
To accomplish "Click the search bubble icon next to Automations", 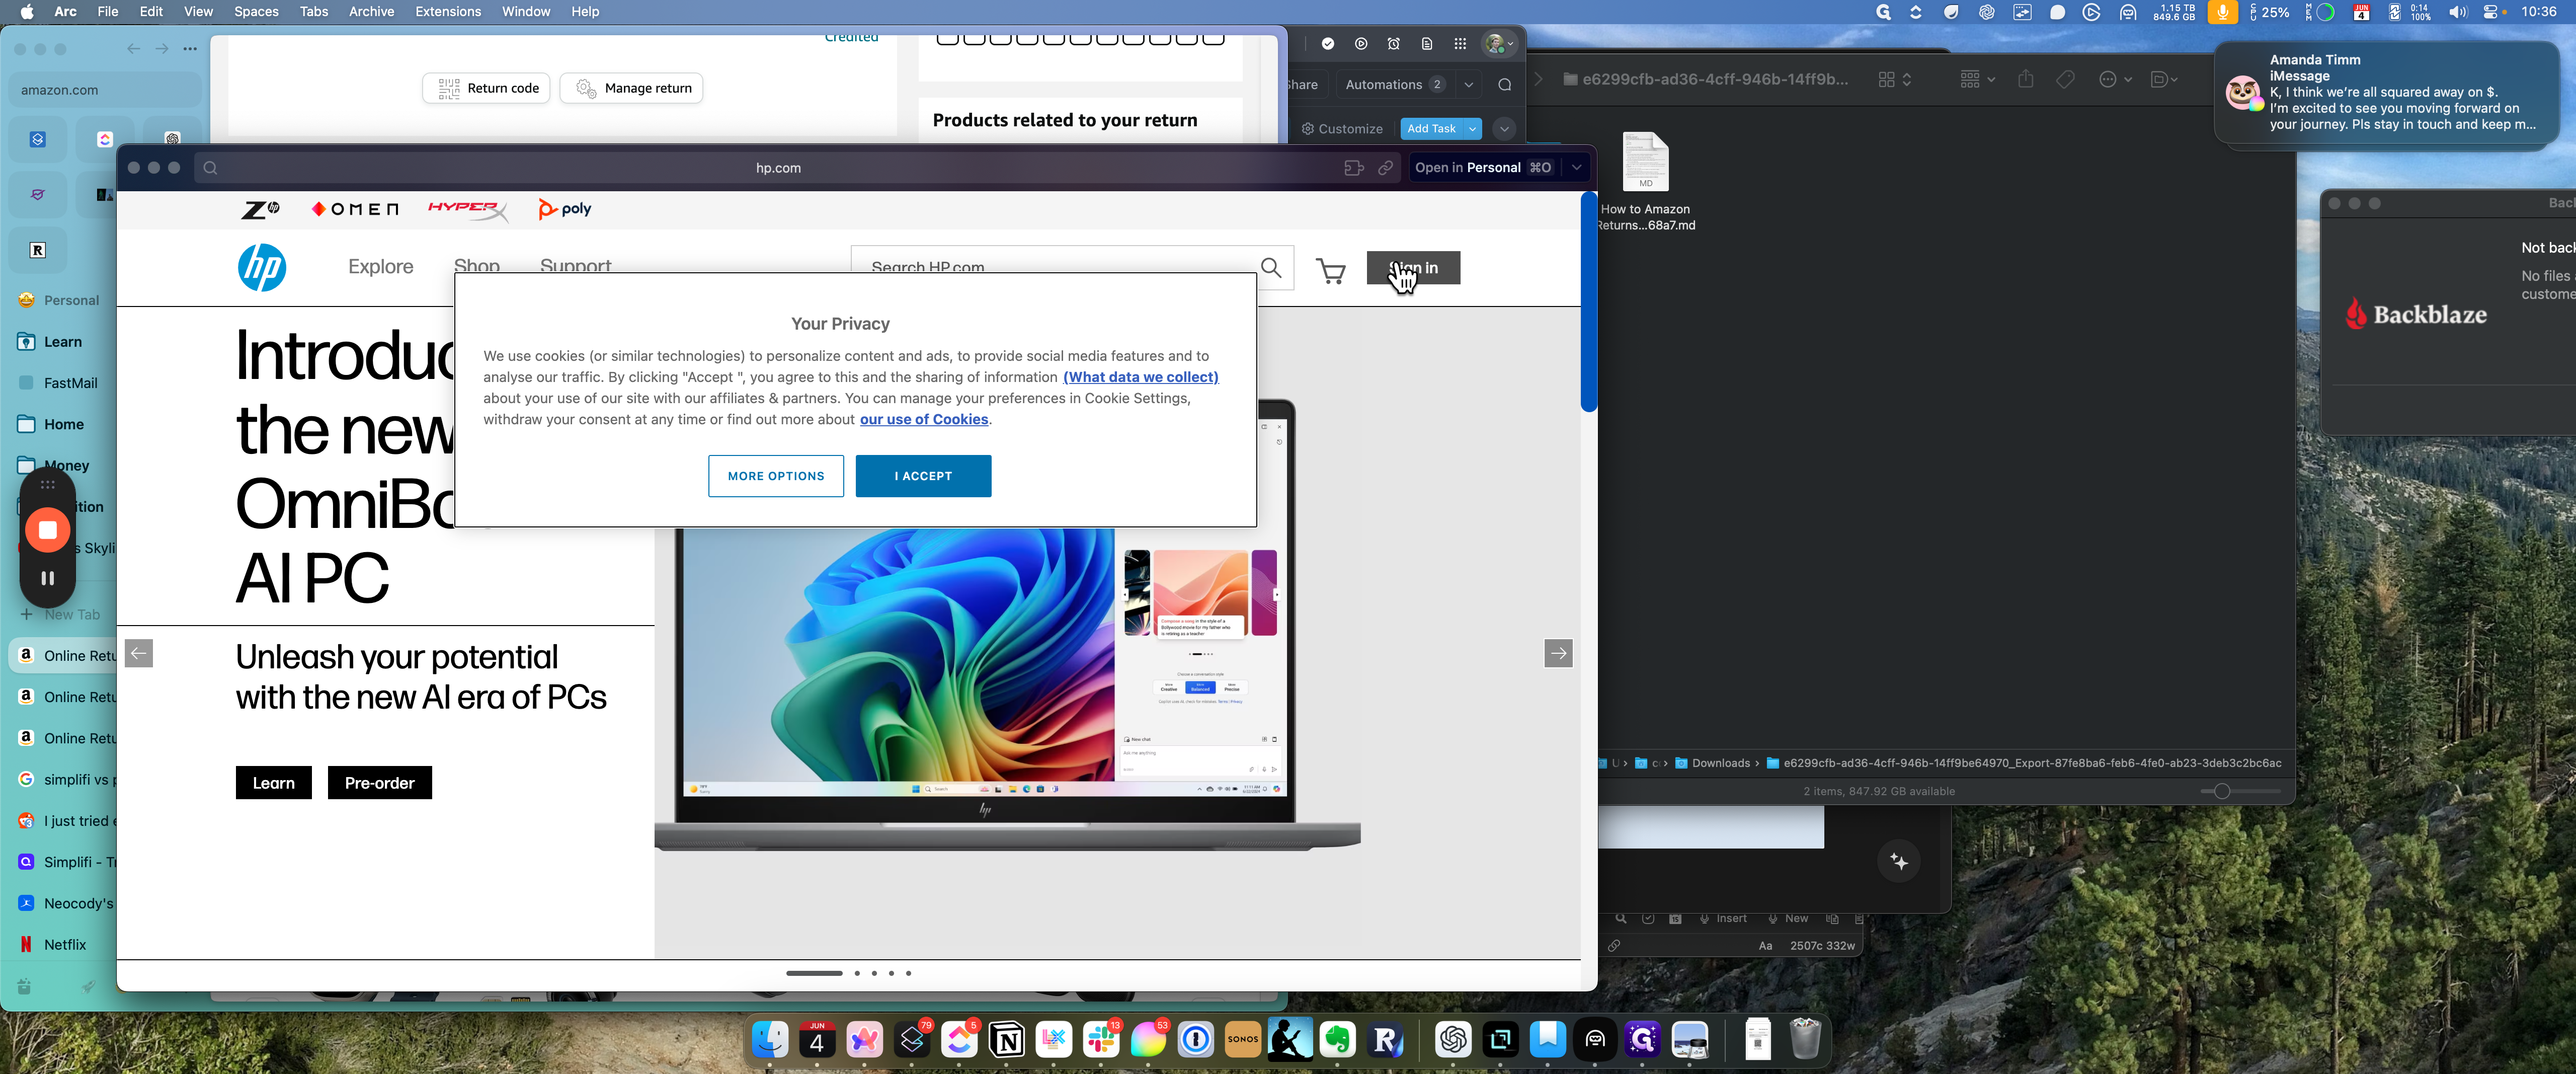I will coord(1505,85).
